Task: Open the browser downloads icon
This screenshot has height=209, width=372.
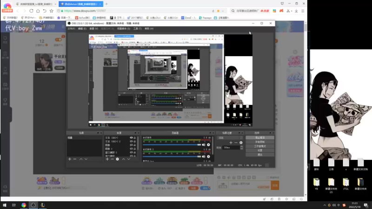Action: click(296, 11)
